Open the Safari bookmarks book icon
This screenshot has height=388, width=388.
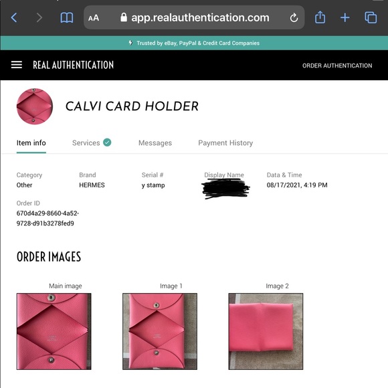[x=67, y=18]
